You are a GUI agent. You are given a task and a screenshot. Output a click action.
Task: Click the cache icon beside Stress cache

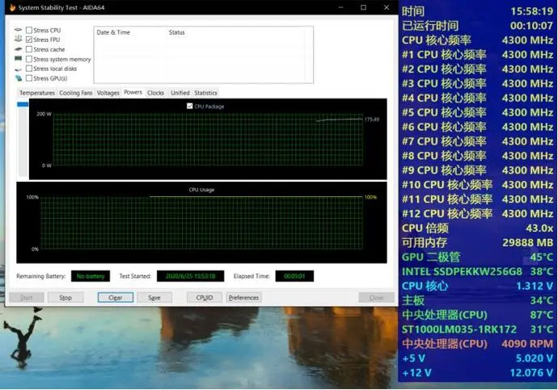[18, 49]
